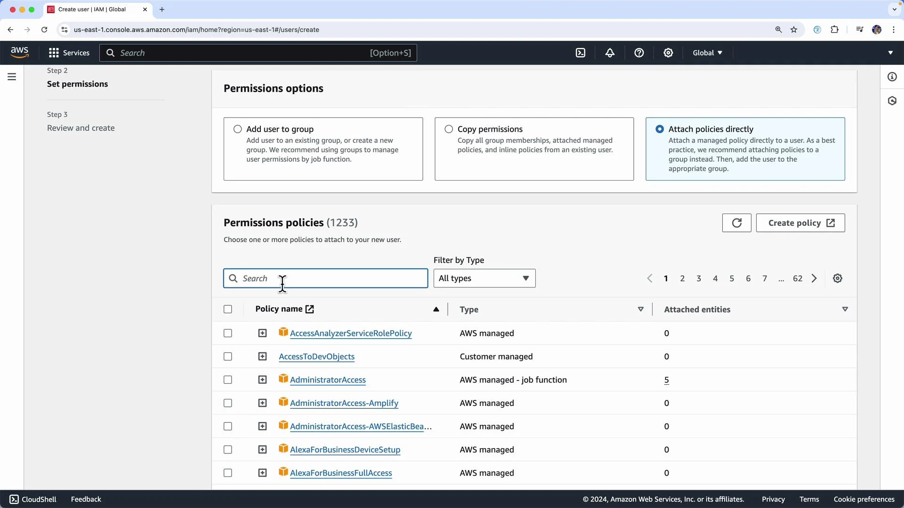The width and height of the screenshot is (904, 508).
Task: Focus the AWS top navigation search box
Action: [x=258, y=53]
